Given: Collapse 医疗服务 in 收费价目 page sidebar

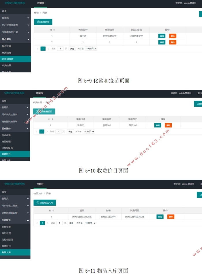Looking at the screenshot, I should coord(15,129).
